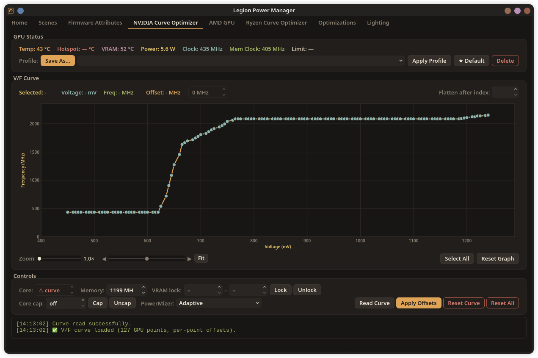Click the Fit button under the graph
This screenshot has width=538, height=358.
click(x=201, y=258)
